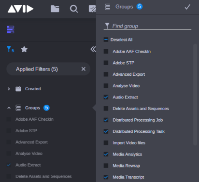Open the process list panel icon
This screenshot has height=182, width=199.
tap(11, 29)
